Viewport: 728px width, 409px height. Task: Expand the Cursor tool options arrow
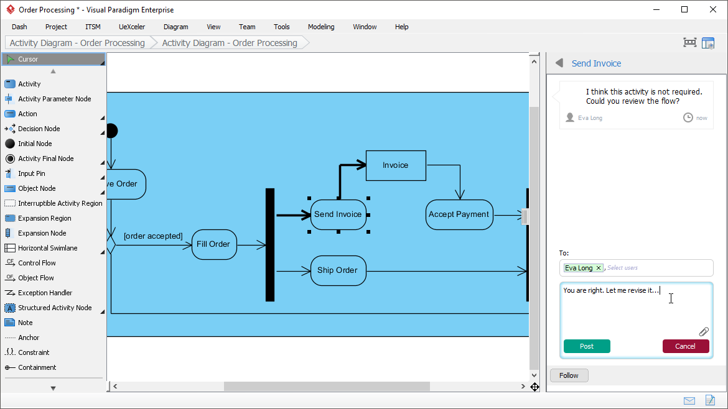click(103, 63)
